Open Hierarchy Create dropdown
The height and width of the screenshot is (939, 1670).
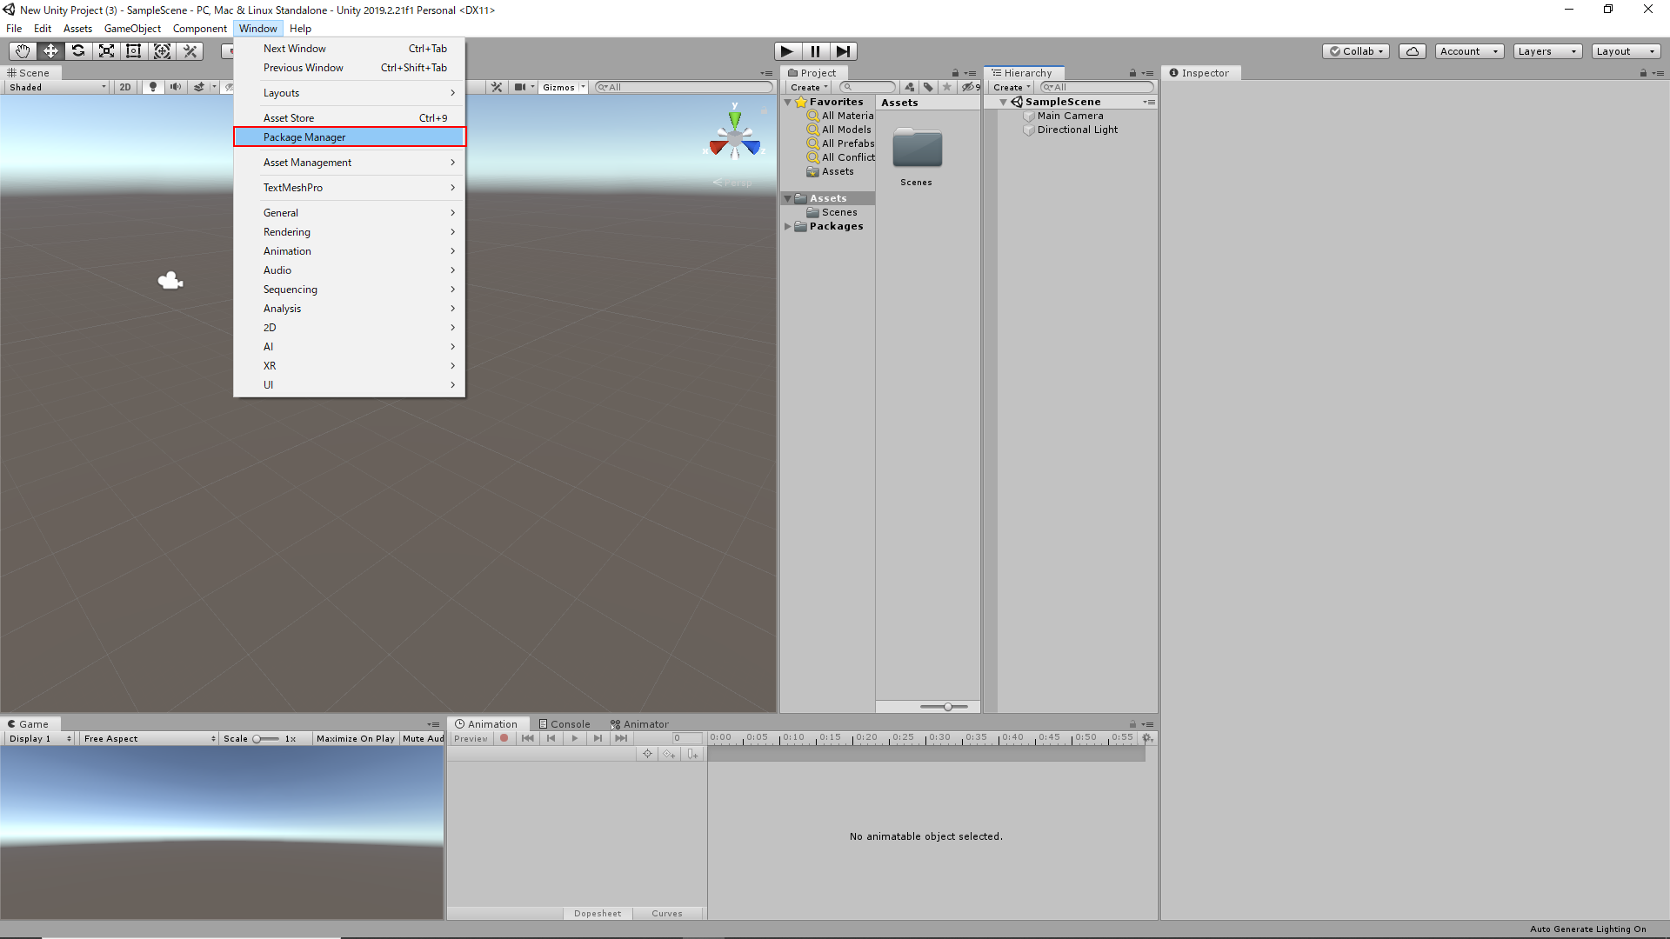pos(1012,87)
